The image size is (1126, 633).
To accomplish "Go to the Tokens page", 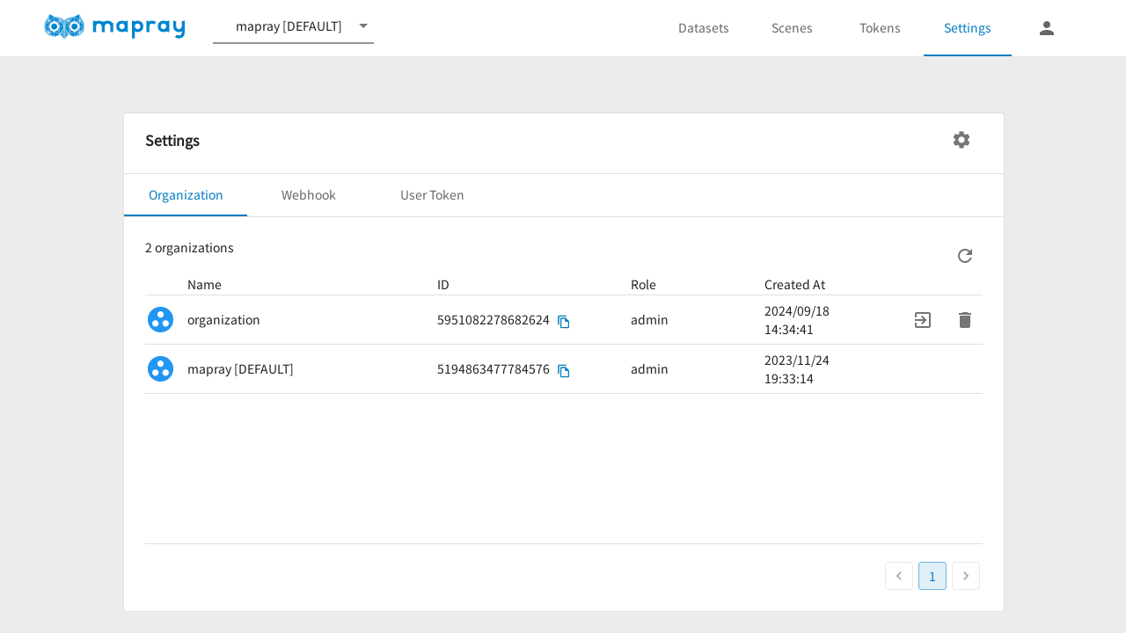I will (880, 28).
